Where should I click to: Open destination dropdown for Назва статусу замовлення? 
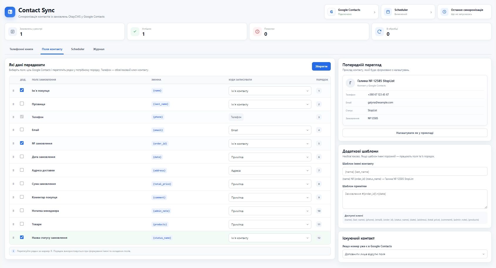click(x=270, y=238)
